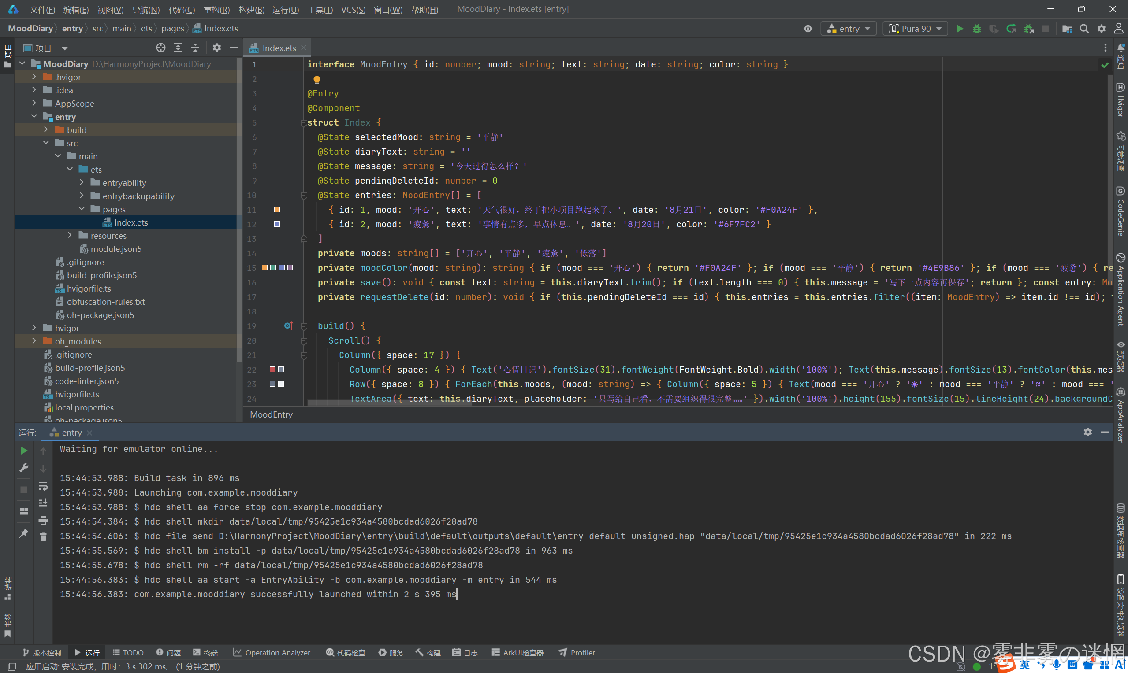Open the 构建(B) menu
Image resolution: width=1128 pixels, height=673 pixels.
[251, 10]
